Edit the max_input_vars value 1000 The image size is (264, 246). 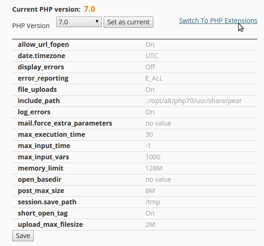(x=153, y=157)
